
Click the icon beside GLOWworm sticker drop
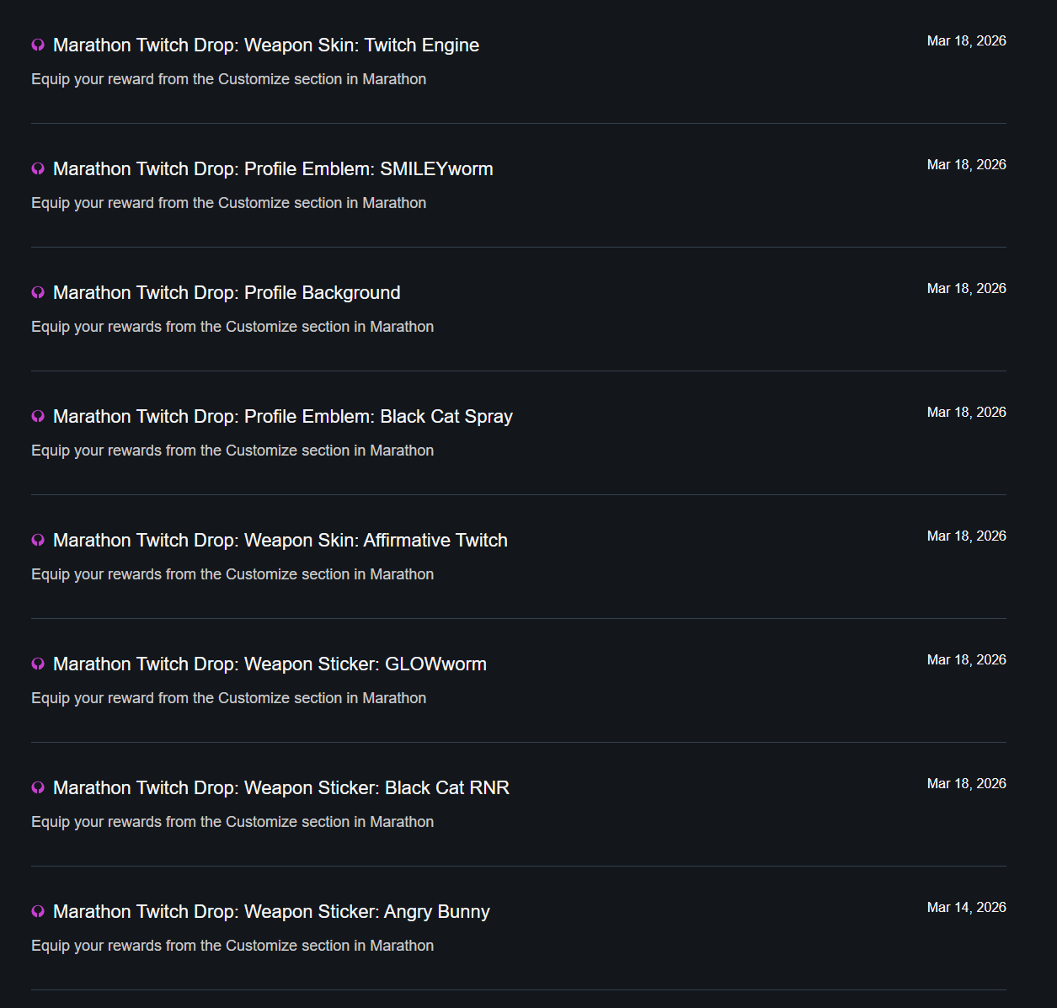click(x=38, y=664)
